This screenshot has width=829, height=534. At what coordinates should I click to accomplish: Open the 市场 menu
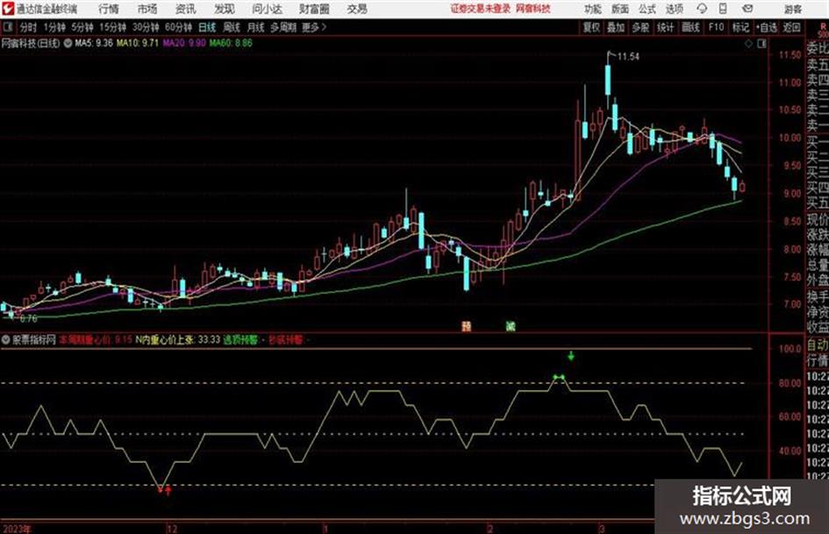pos(147,9)
